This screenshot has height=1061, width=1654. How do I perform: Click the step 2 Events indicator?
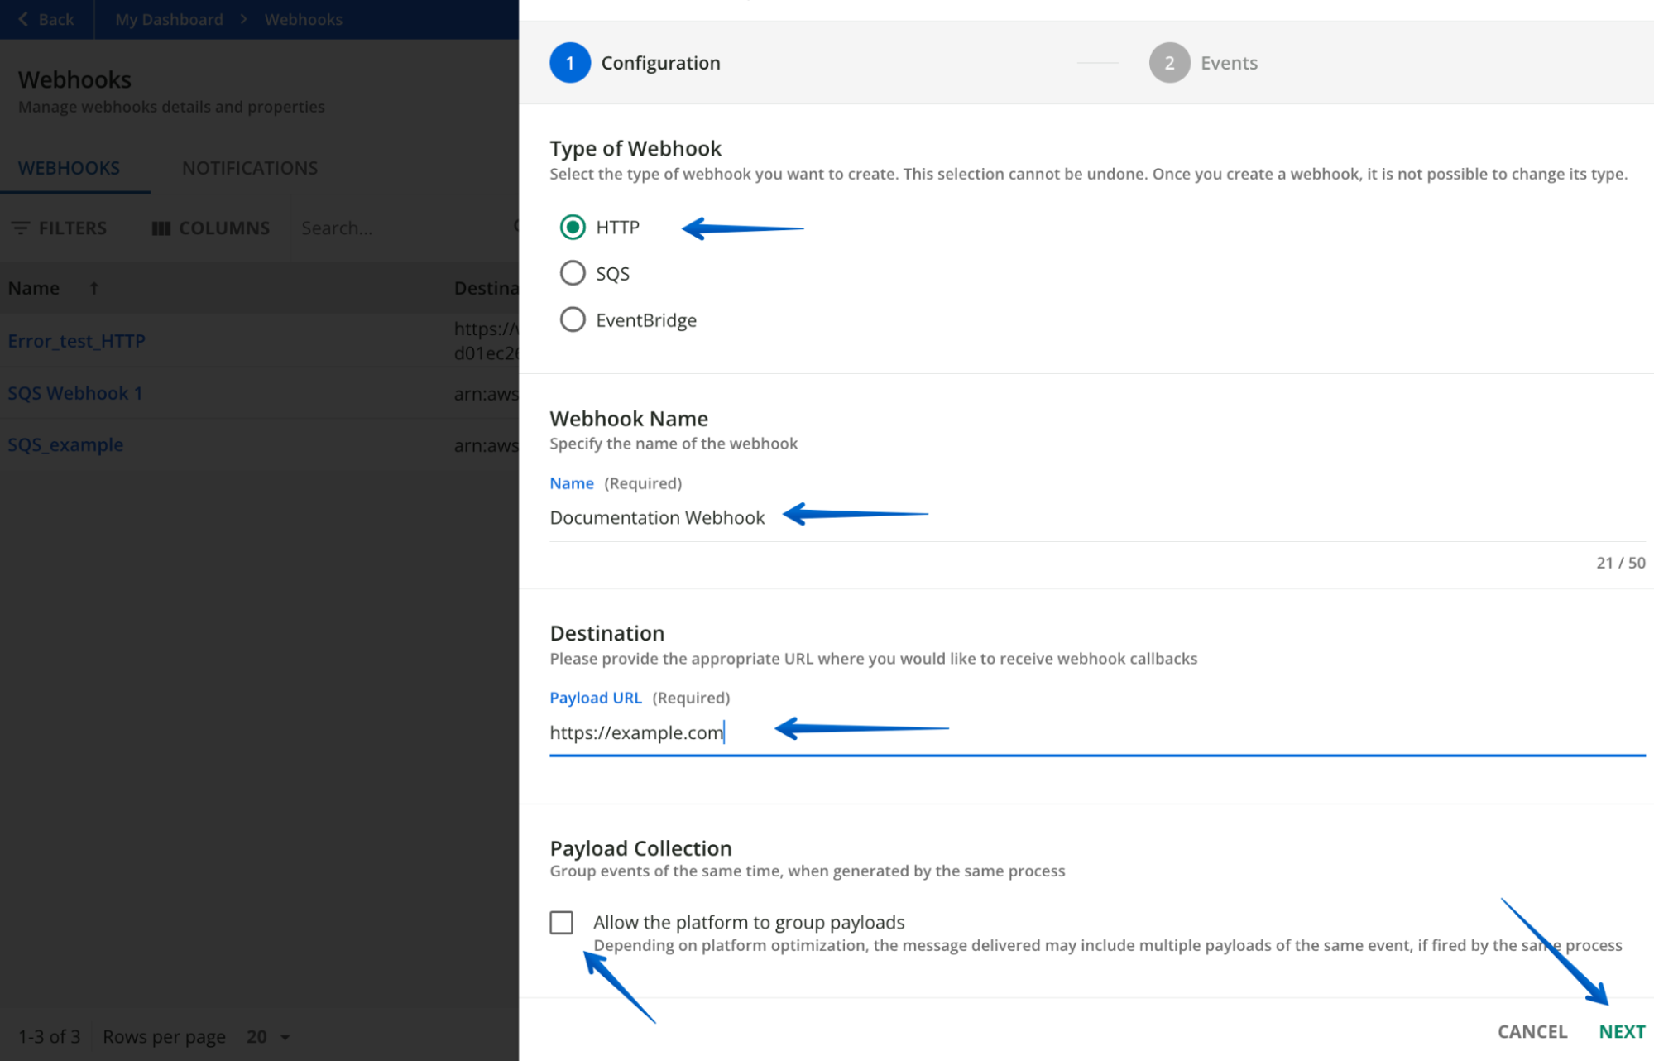(x=1169, y=62)
